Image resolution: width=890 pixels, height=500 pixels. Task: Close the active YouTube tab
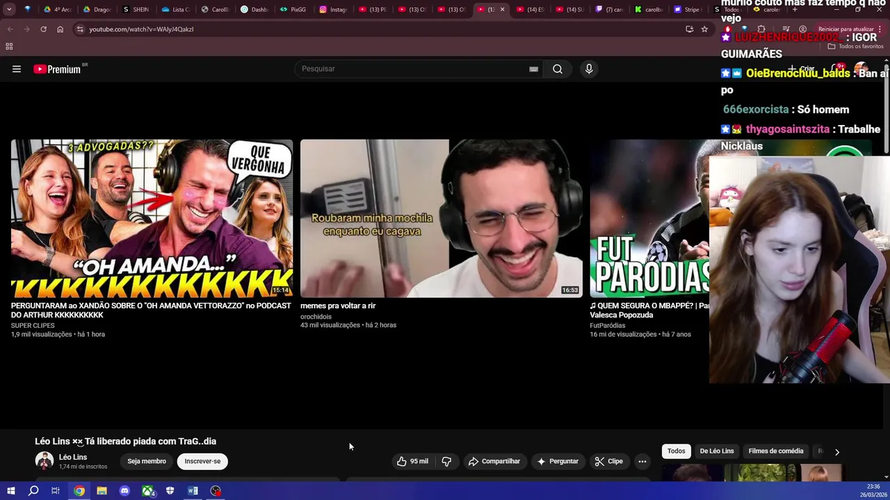click(x=502, y=10)
